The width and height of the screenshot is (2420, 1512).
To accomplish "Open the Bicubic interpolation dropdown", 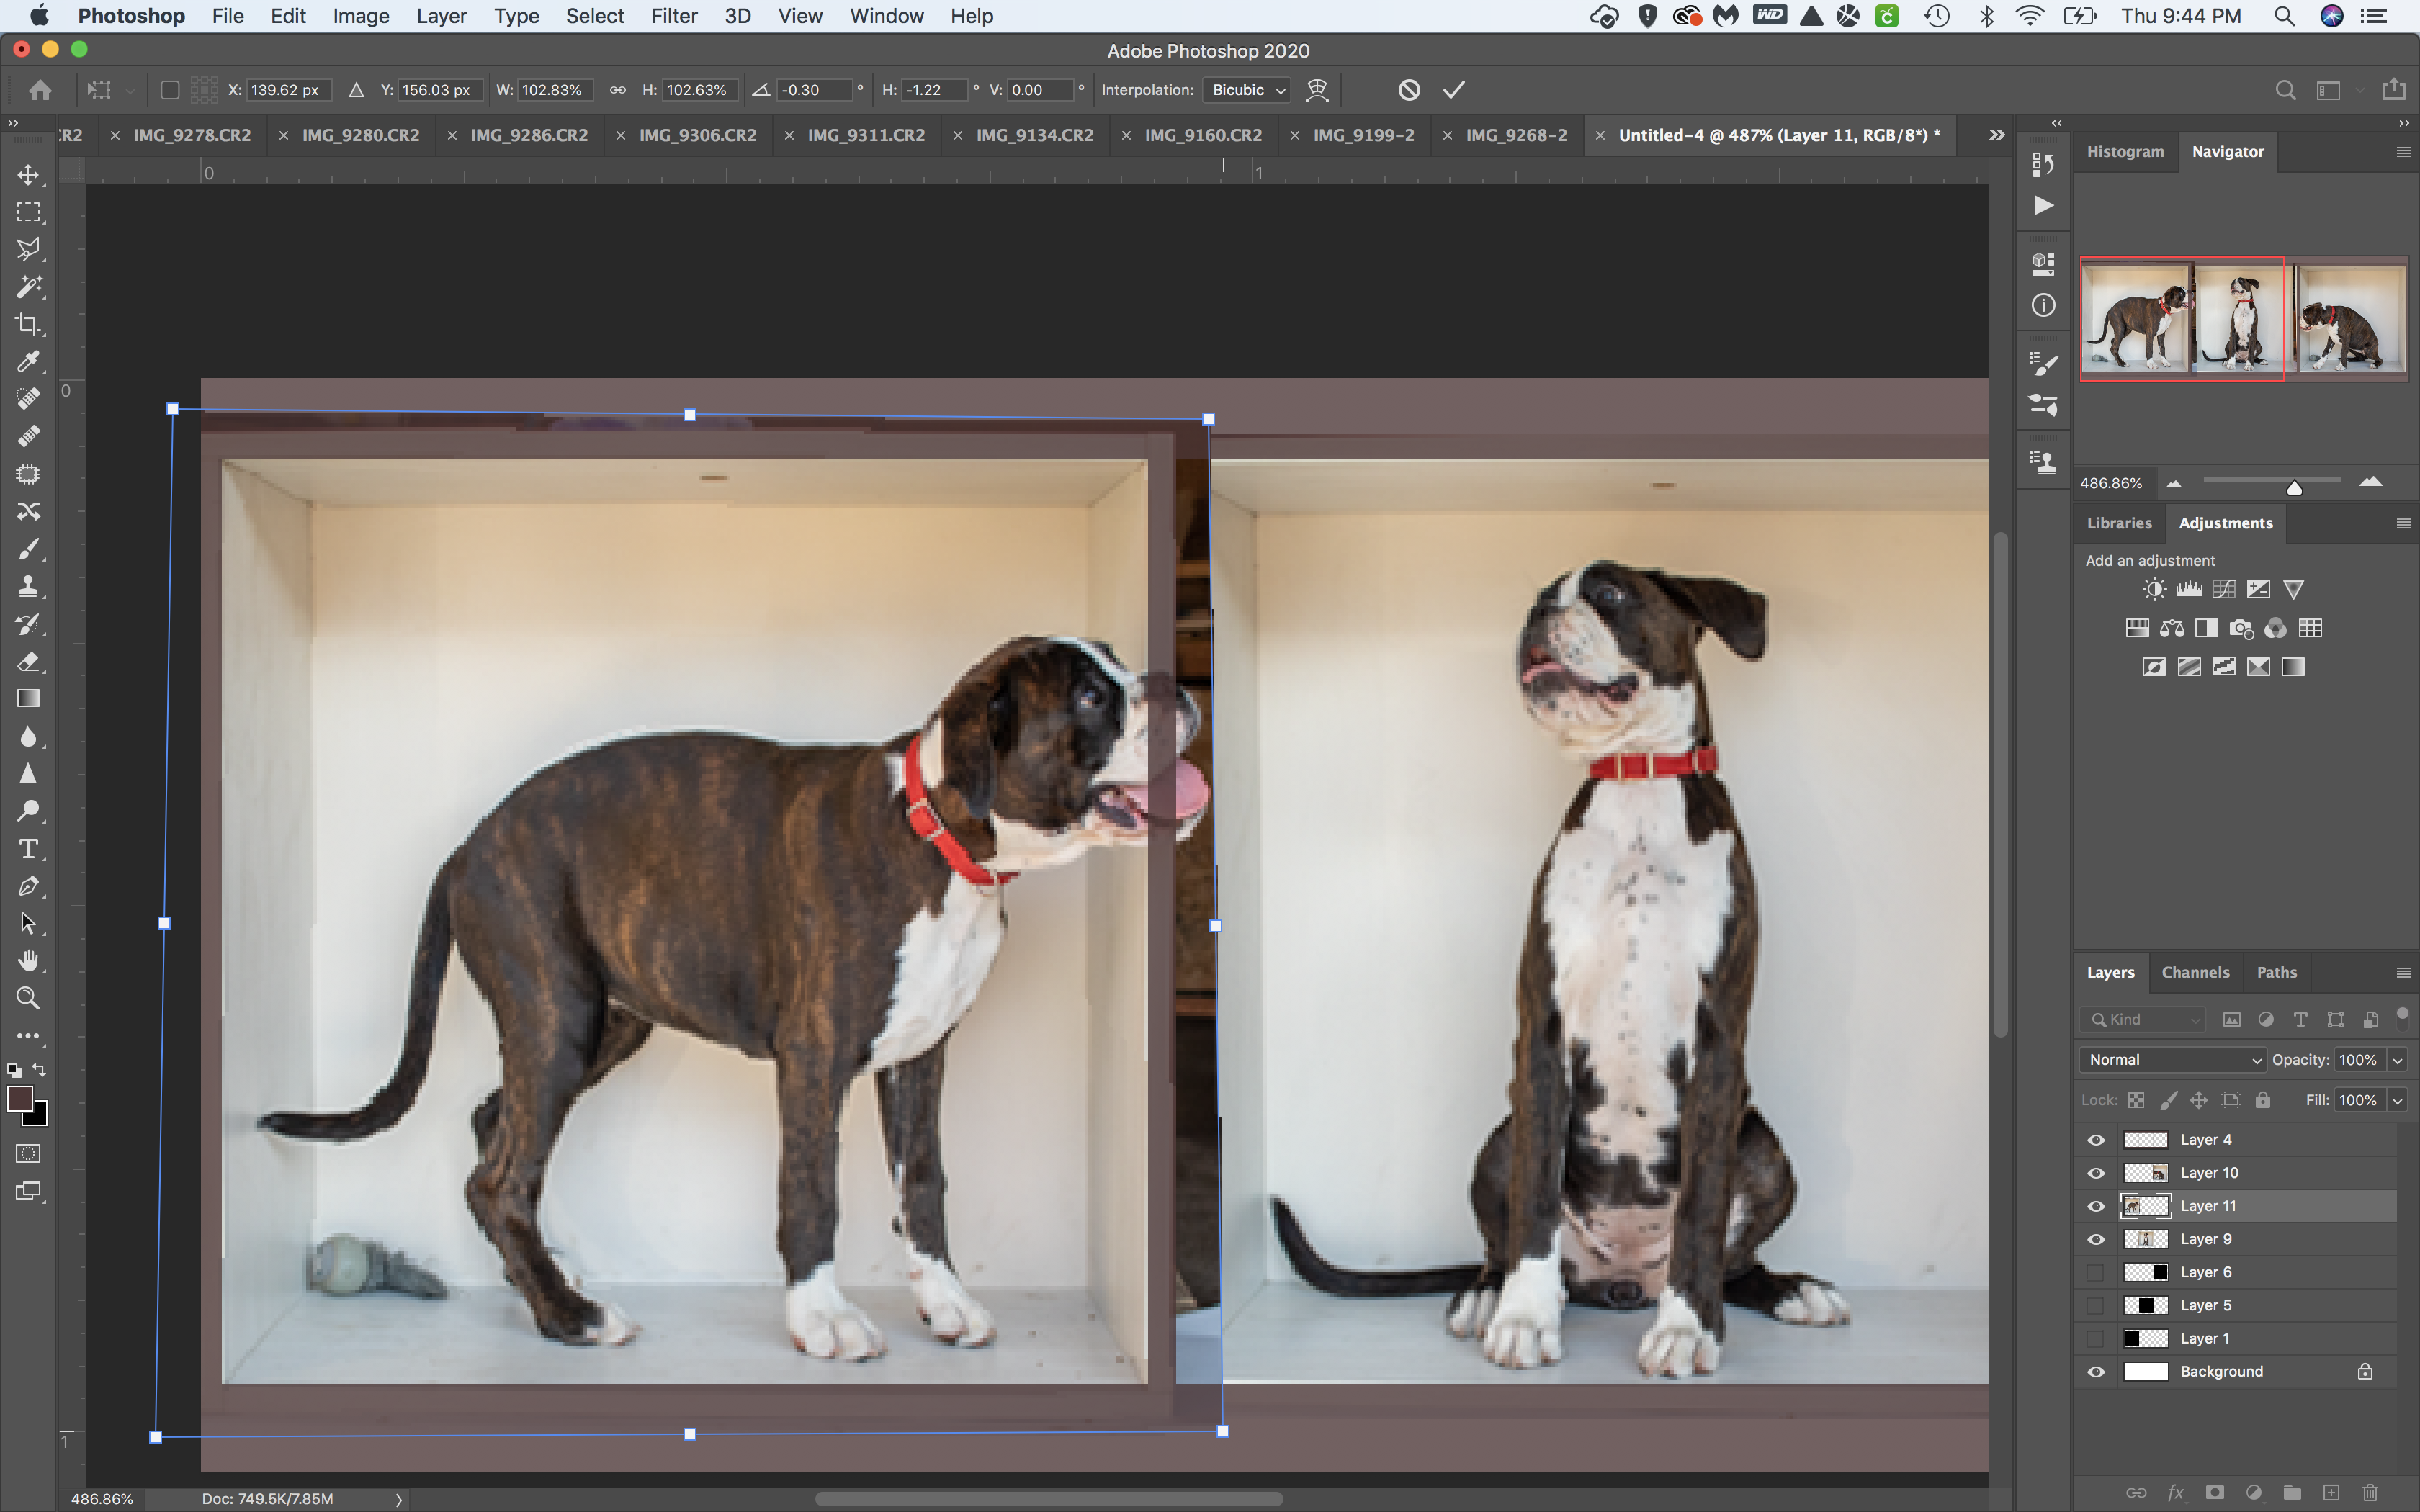I will (1245, 89).
